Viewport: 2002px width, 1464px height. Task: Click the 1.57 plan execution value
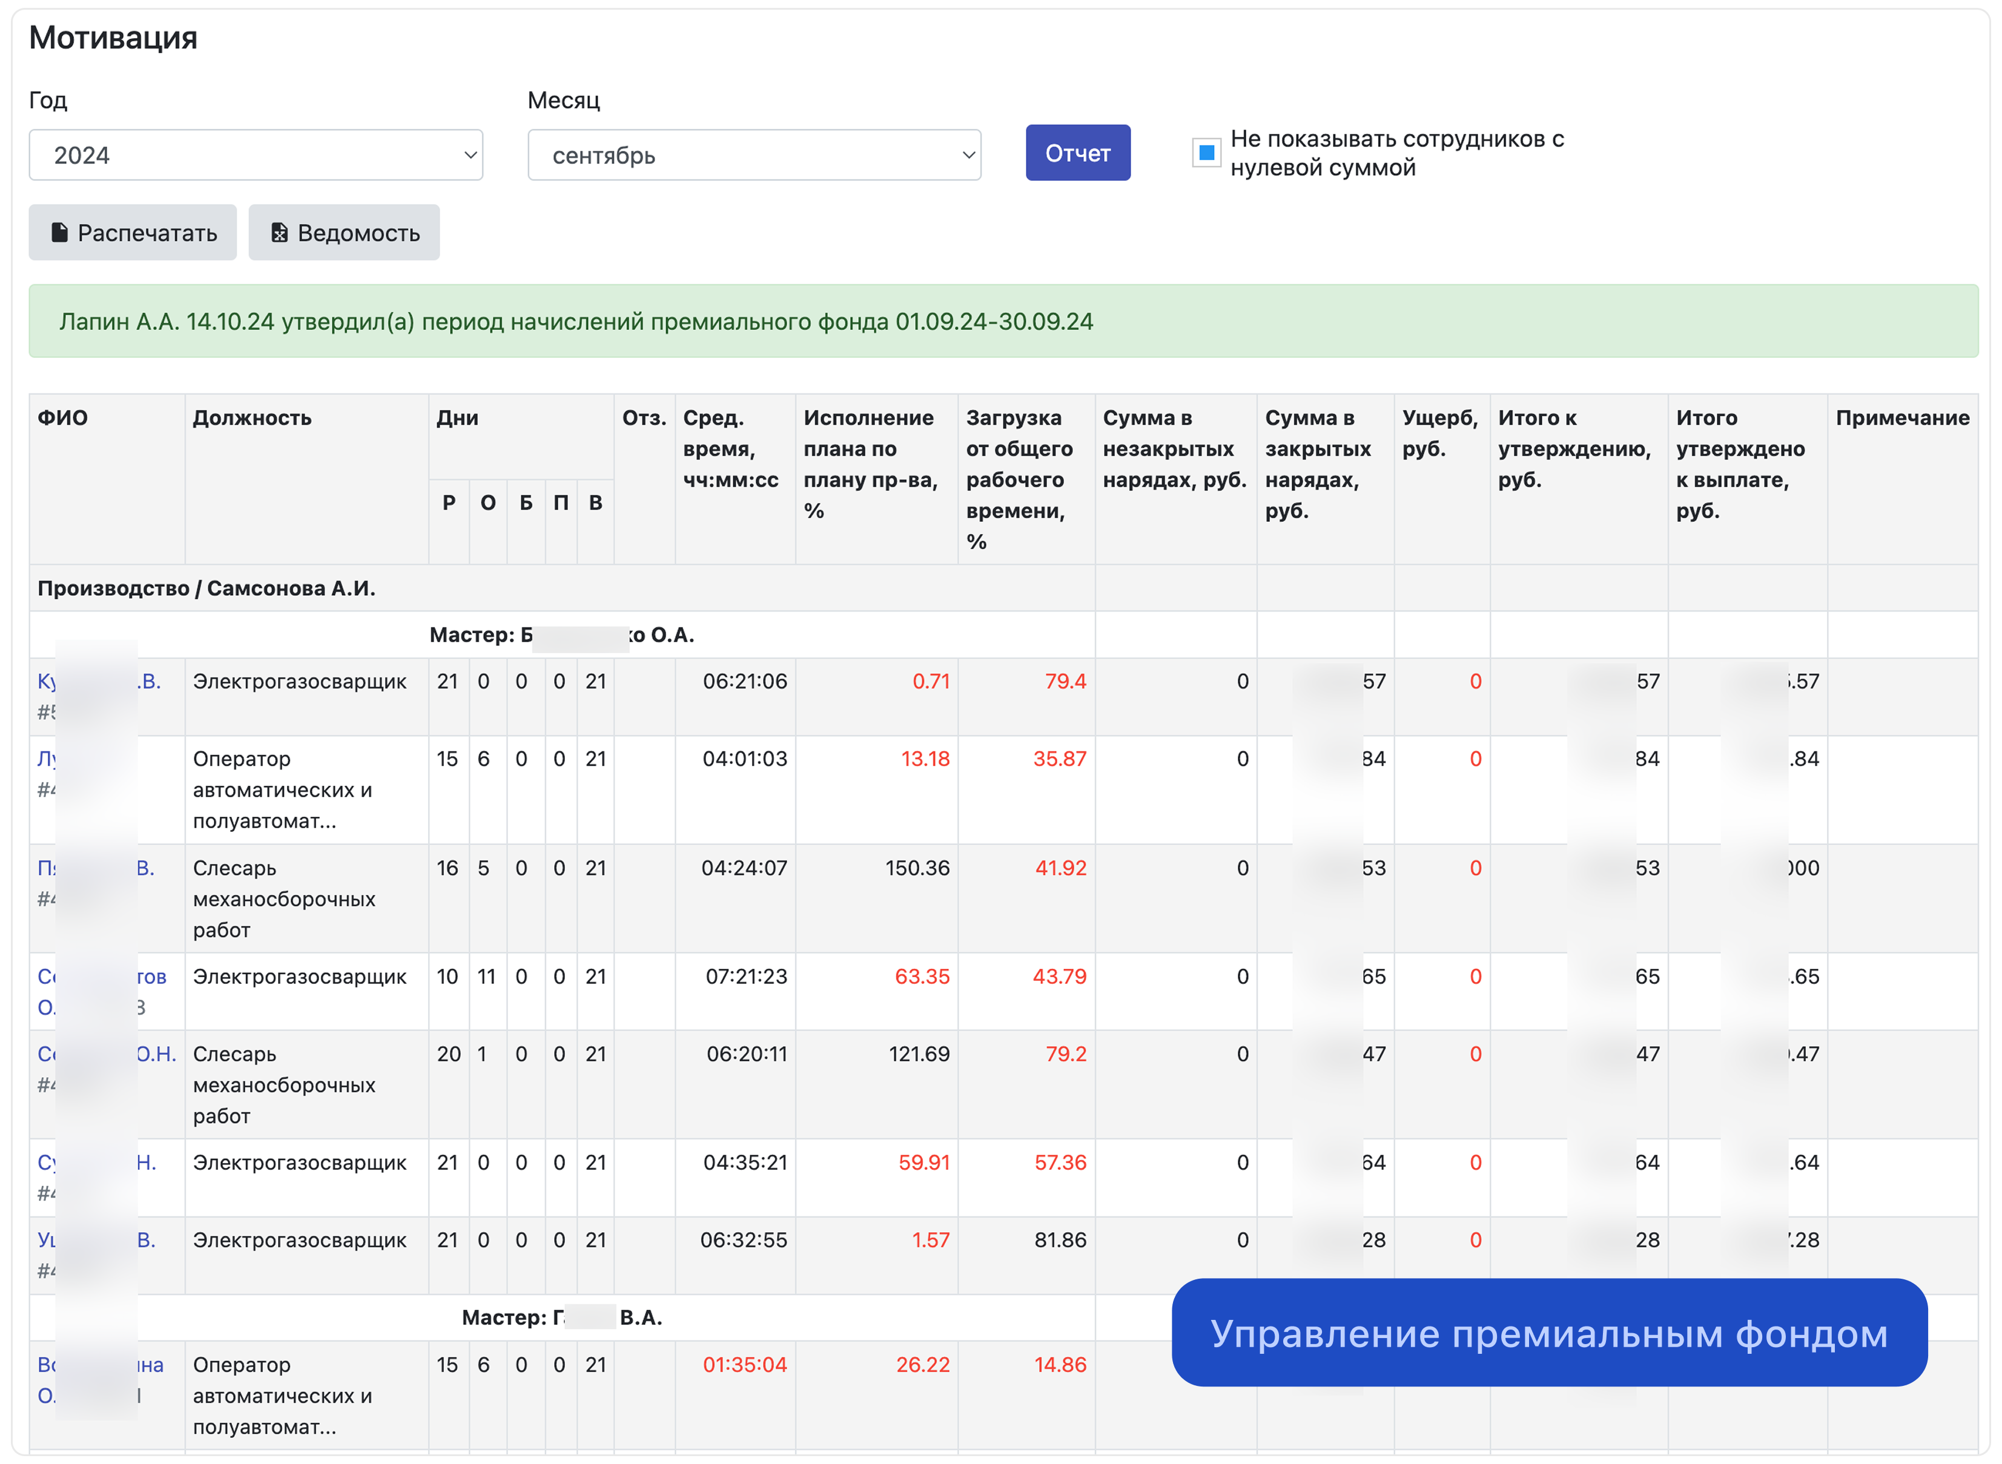931,1241
